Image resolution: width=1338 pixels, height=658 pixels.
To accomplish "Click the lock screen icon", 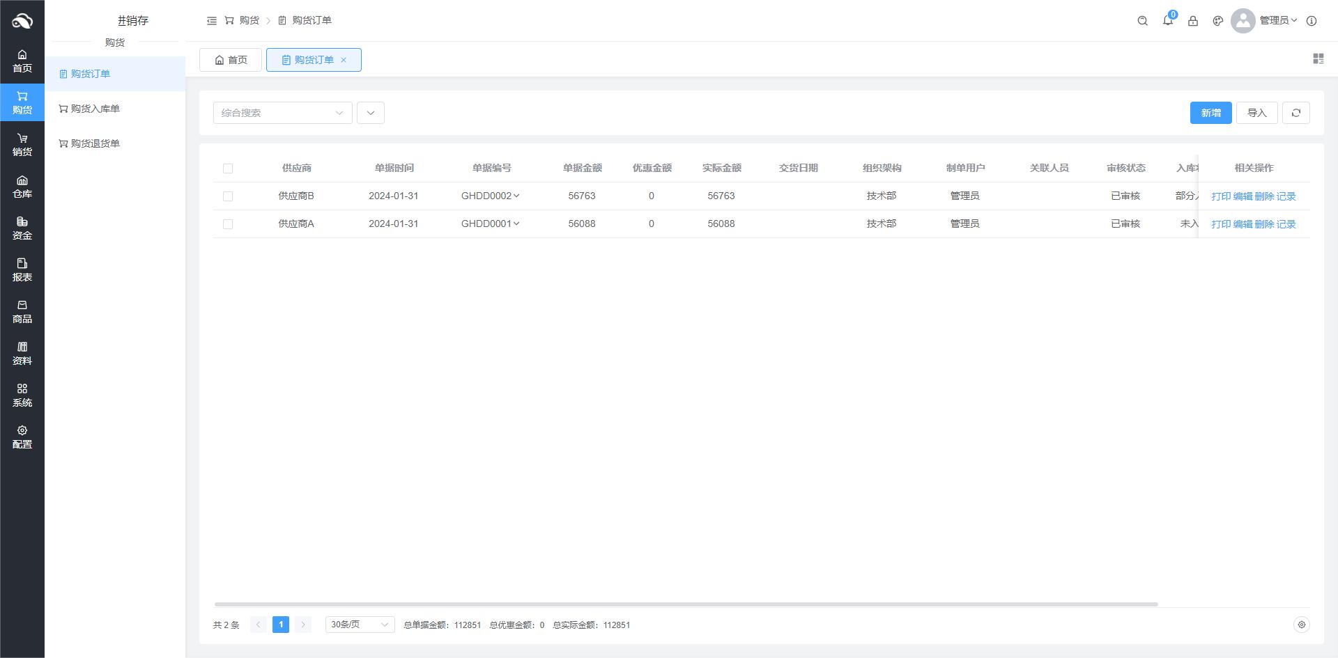I will point(1192,21).
